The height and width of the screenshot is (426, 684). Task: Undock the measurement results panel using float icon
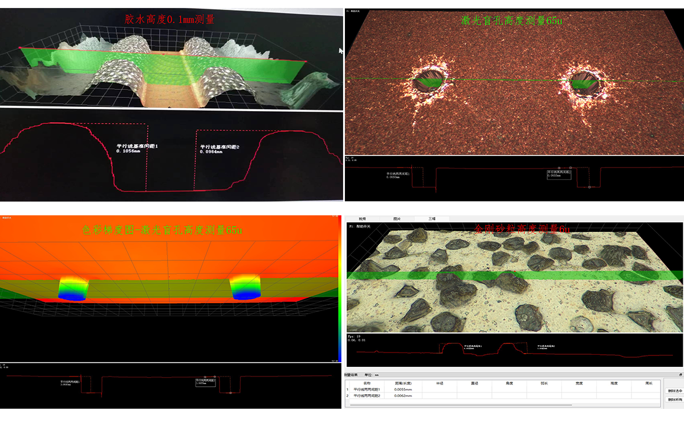point(680,375)
